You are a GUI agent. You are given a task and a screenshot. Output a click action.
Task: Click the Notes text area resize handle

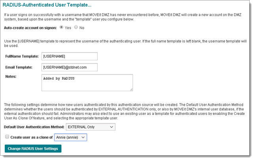pyautogui.click(x=131, y=90)
